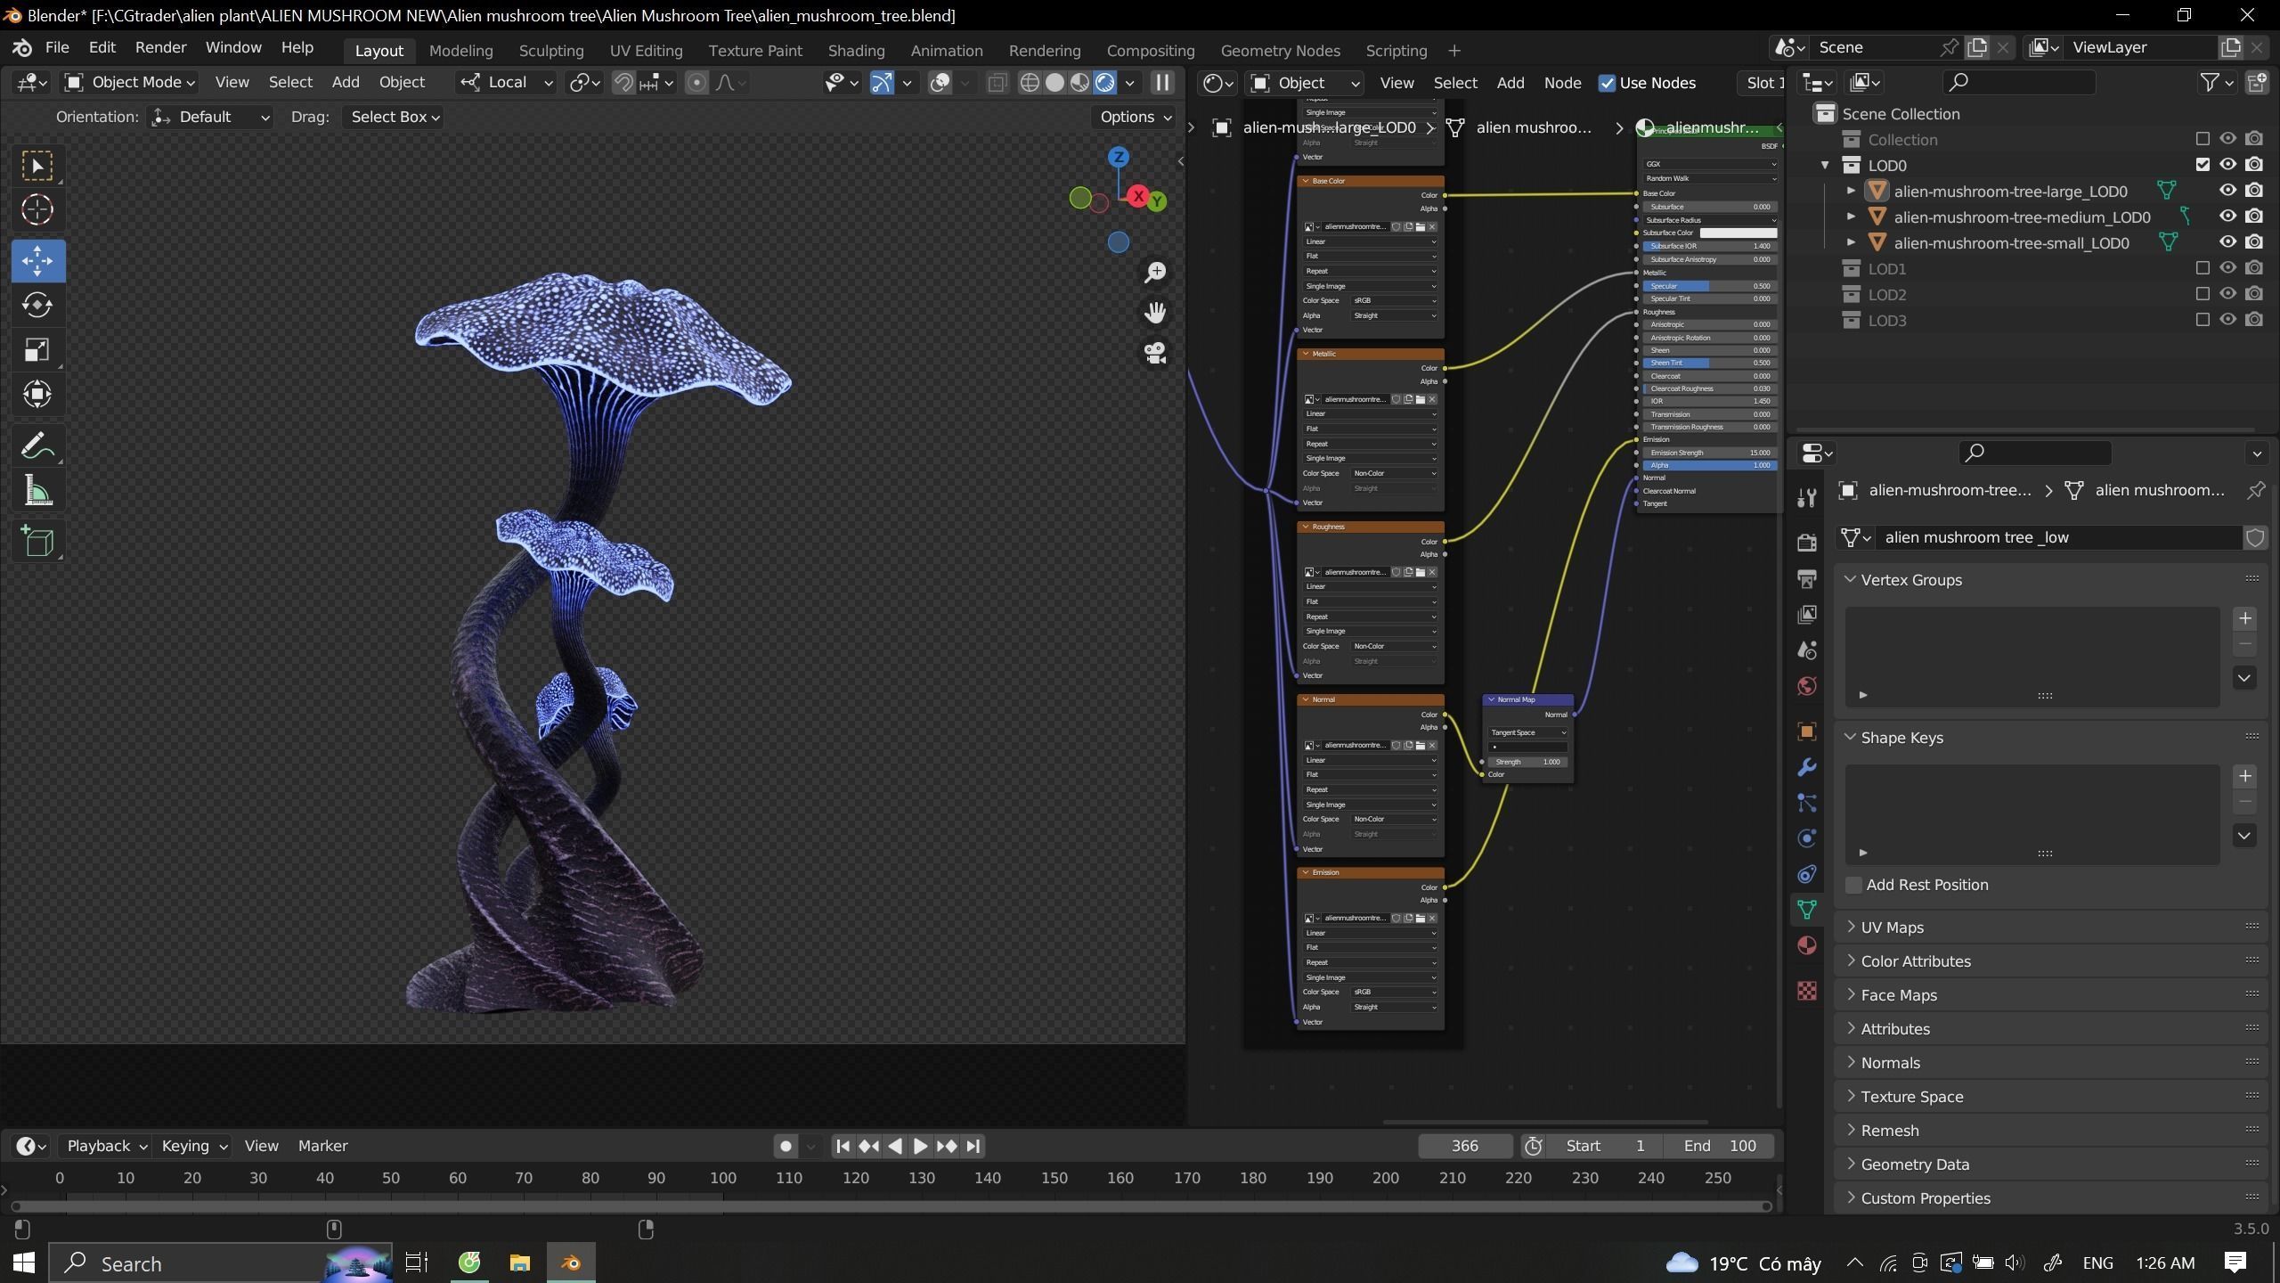
Task: Hide alien-mushroom-tree-medium_LOD0 in viewport
Action: 2227,217
